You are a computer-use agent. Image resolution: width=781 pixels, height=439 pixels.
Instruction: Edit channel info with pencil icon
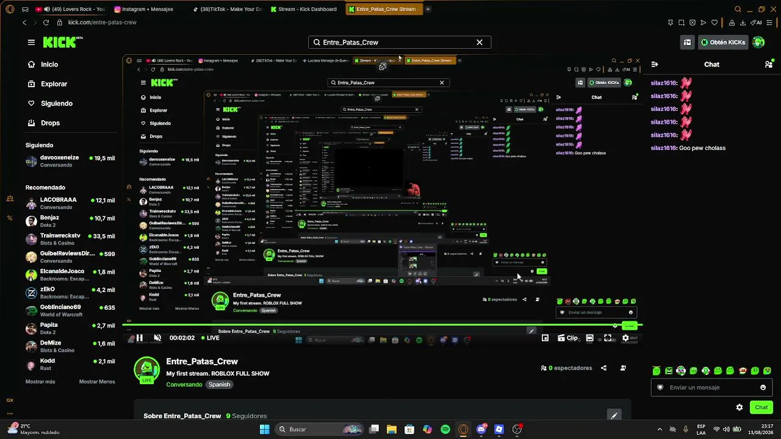[x=614, y=415]
